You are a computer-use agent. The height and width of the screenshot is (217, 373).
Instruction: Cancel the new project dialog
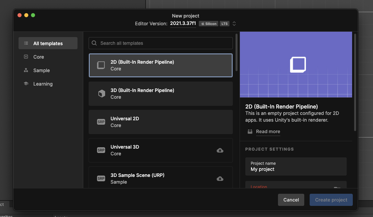[x=291, y=200]
